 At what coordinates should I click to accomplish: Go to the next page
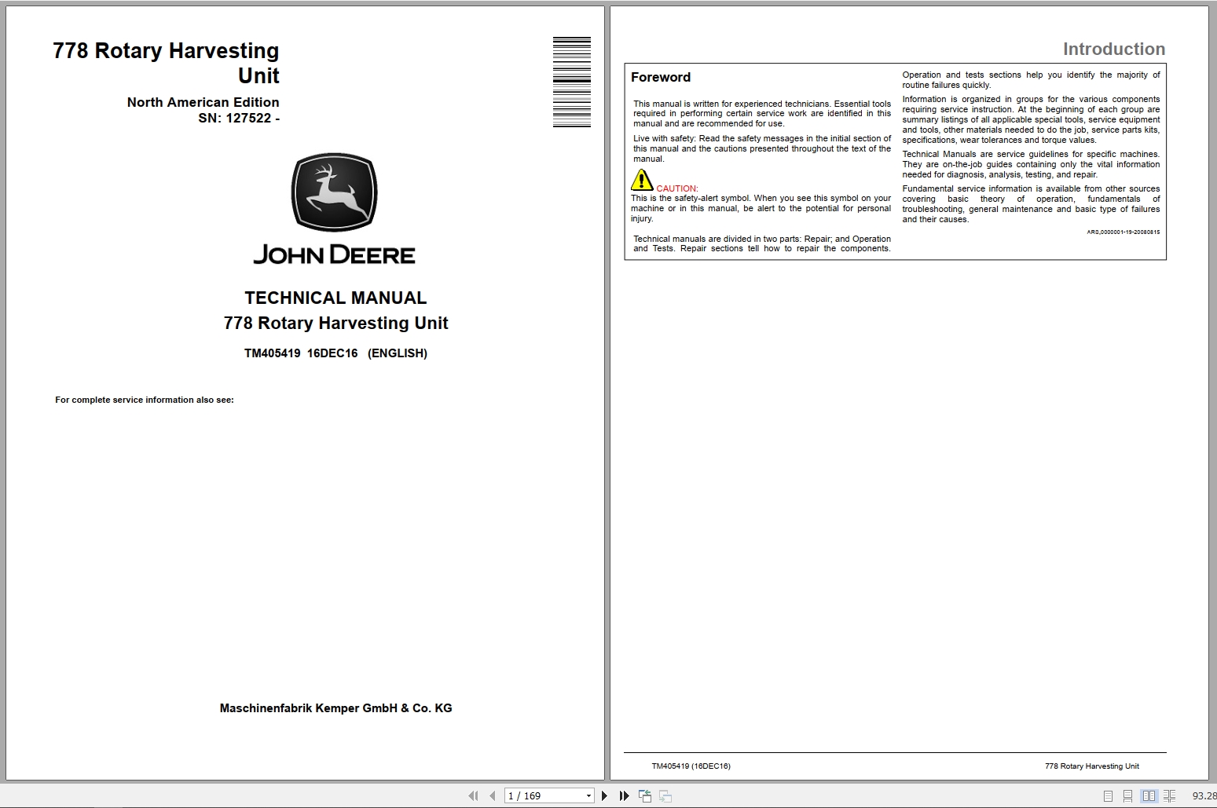pos(604,795)
